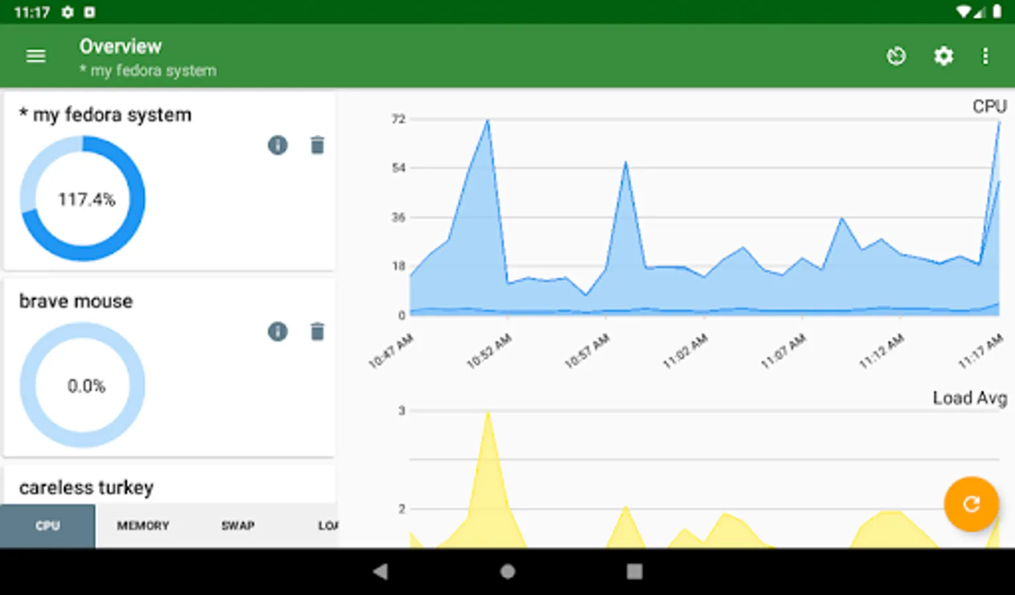
Task: Tap the Android recent apps button
Action: (x=634, y=571)
